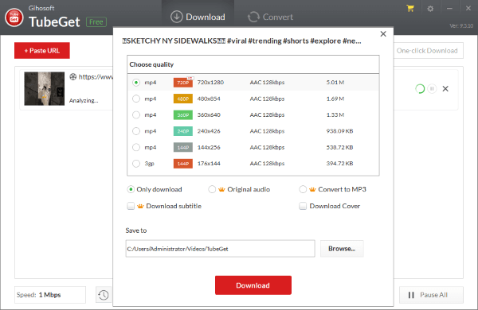Close the quality selection dialog
The width and height of the screenshot is (478, 310).
[383, 33]
